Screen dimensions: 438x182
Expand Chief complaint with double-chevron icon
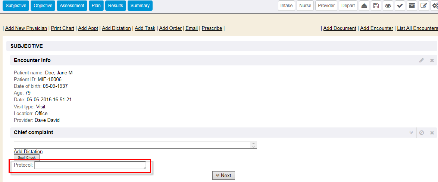point(411,133)
